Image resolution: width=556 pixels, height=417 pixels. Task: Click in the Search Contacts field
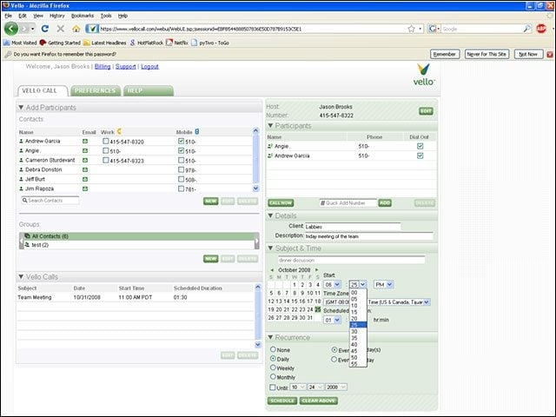tap(50, 201)
